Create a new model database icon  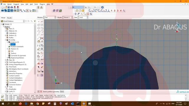2,7
